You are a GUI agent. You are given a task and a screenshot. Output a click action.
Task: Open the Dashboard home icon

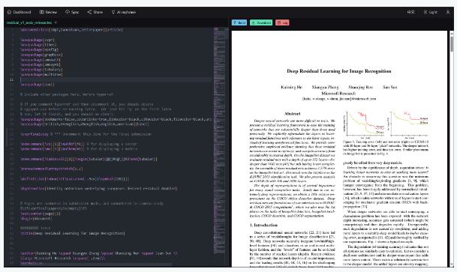pyautogui.click(x=9, y=12)
